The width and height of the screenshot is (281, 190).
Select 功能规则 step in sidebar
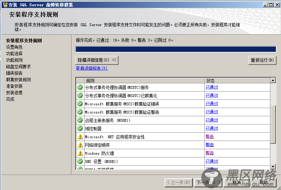pos(14,60)
